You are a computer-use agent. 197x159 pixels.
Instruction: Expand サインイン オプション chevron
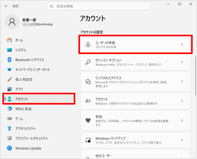182,62
